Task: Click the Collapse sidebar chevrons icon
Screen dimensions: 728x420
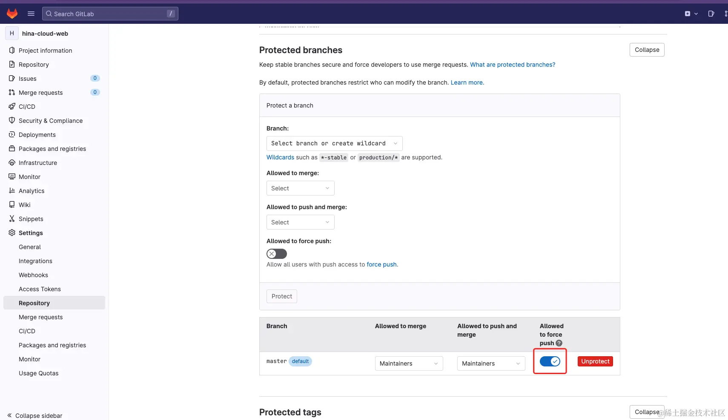Action: [x=9, y=415]
